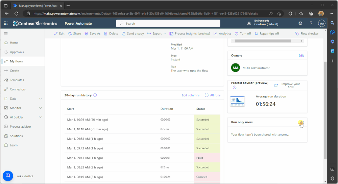Expand the Export dropdown

(x=165, y=33)
